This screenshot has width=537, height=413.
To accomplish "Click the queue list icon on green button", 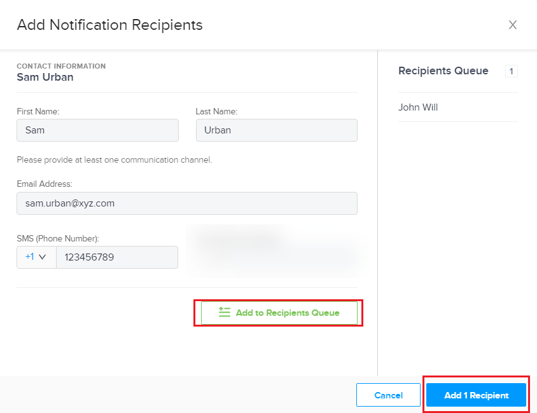I will (x=225, y=312).
